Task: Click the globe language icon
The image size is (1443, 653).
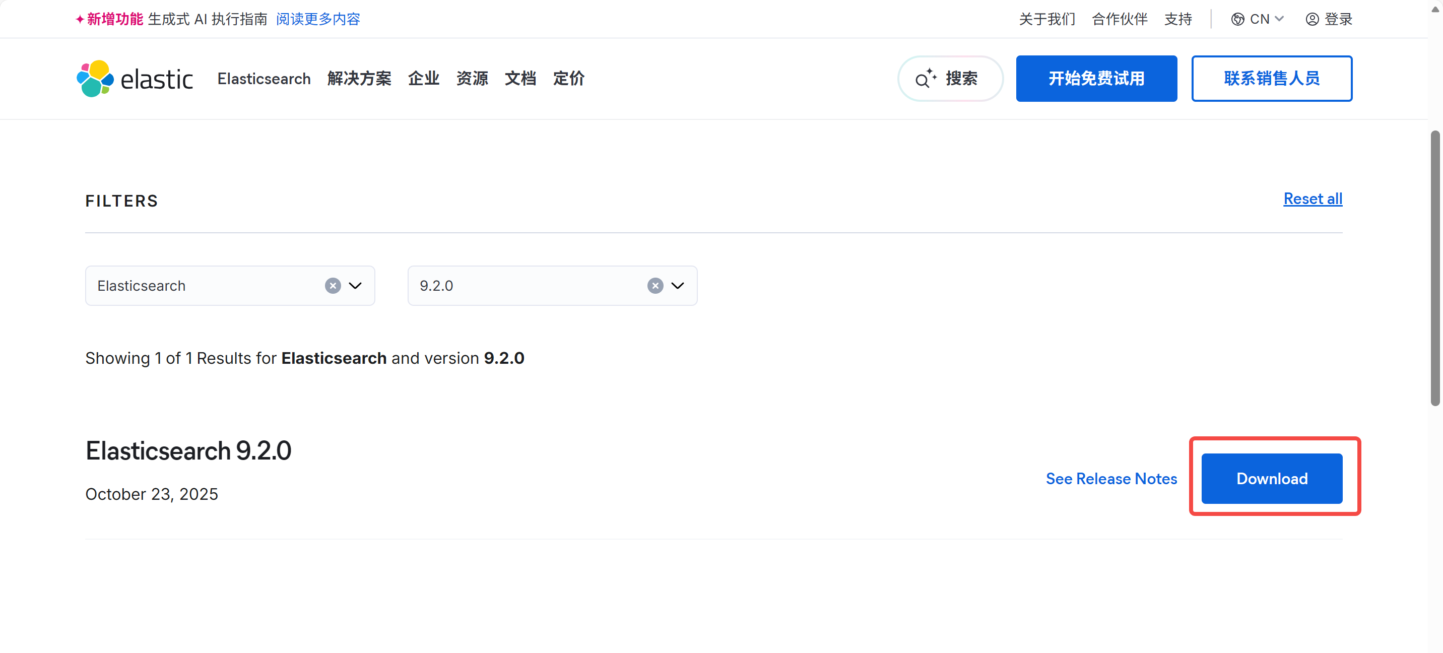Action: coord(1237,19)
